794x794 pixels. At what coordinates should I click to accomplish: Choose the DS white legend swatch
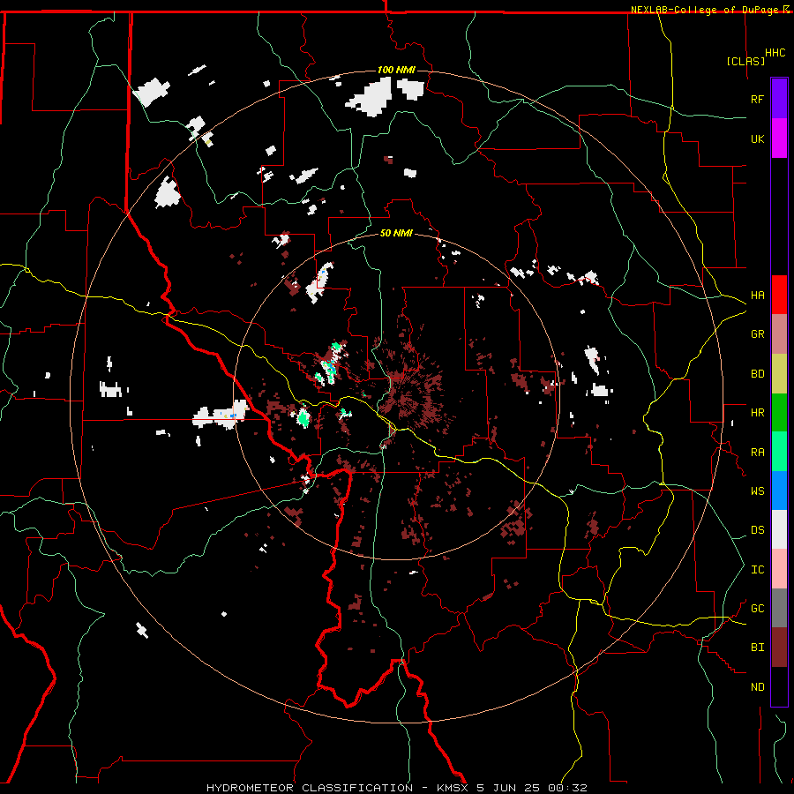pos(779,529)
